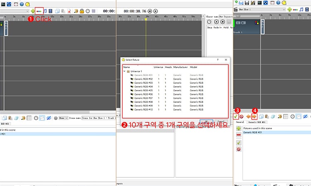Lock the item with padlock icon
This screenshot has height=186, width=311.
tap(82, 11)
